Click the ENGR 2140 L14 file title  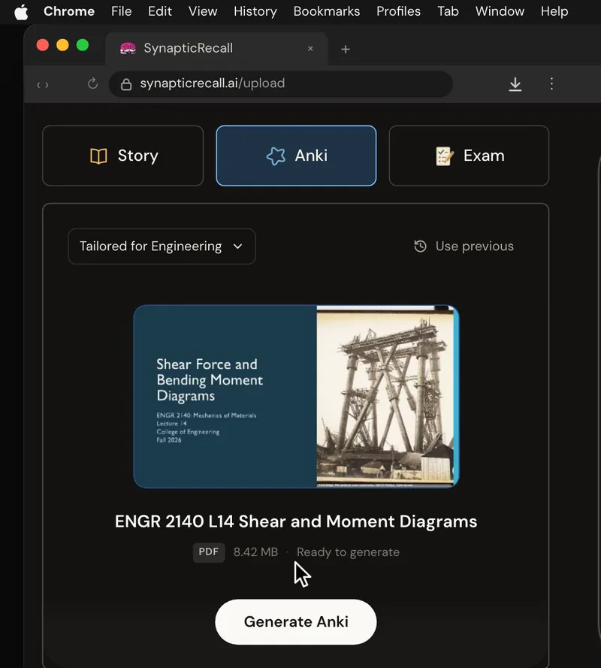click(296, 521)
